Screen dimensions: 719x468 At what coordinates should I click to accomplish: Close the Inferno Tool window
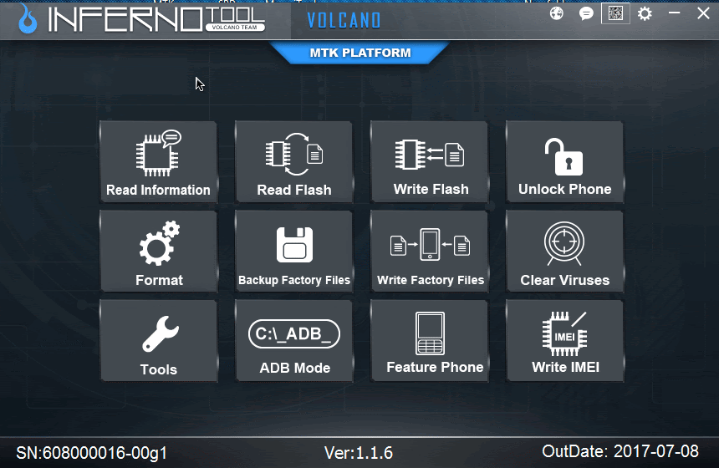pos(703,13)
